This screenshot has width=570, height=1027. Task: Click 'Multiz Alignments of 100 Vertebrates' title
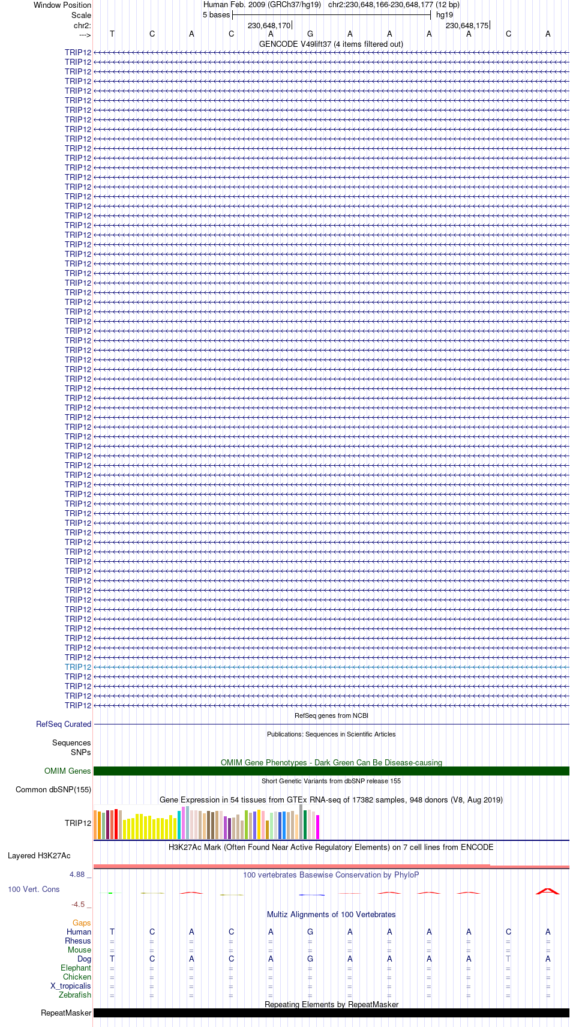[331, 915]
